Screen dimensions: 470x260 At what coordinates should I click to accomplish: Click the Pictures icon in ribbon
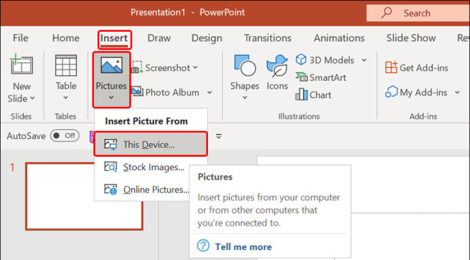(x=111, y=66)
